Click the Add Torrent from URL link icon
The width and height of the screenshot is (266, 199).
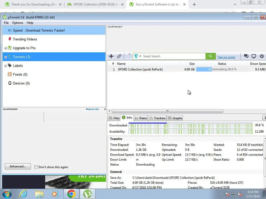(x=119, y=56)
